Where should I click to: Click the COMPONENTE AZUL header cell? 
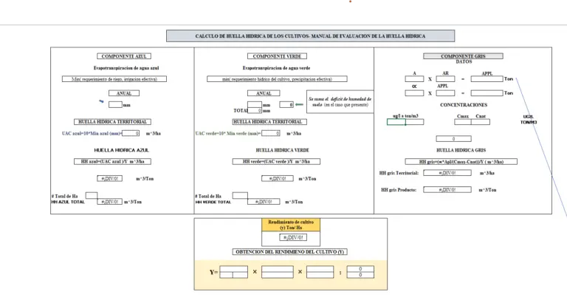(x=124, y=56)
